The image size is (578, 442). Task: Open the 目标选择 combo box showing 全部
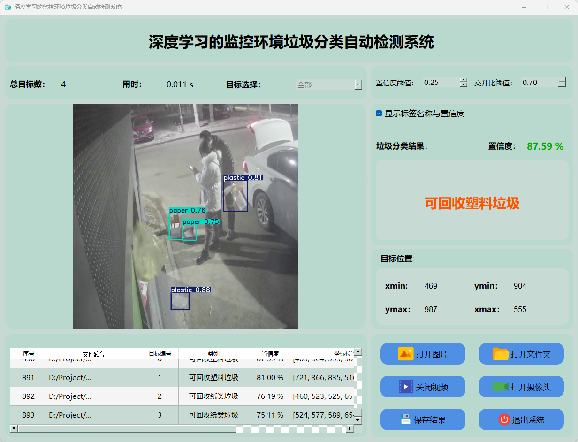click(329, 84)
